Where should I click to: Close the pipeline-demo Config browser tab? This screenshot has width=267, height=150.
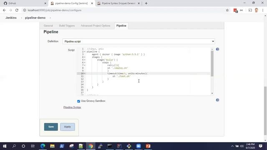point(92,3)
